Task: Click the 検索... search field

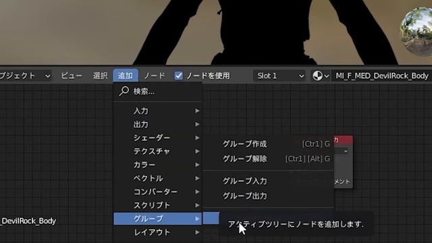Action: [158, 92]
